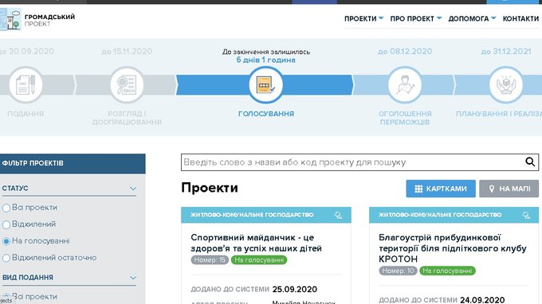542x304 pixels.
Task: Open the Розгляд і доопрацювання stage icon
Action: pos(127,85)
